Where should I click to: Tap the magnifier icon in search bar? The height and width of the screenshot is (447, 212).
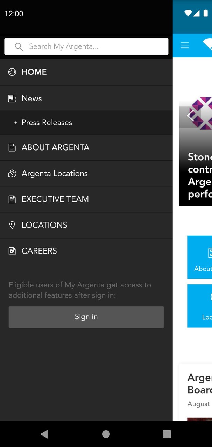(x=19, y=47)
